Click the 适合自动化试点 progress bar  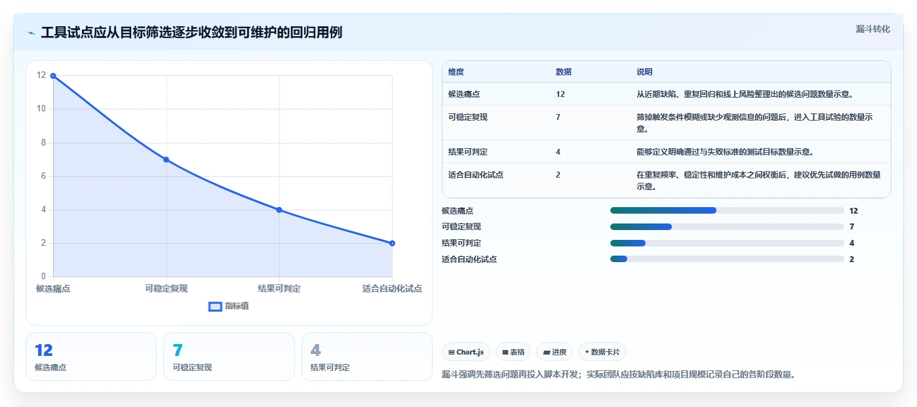click(x=727, y=259)
